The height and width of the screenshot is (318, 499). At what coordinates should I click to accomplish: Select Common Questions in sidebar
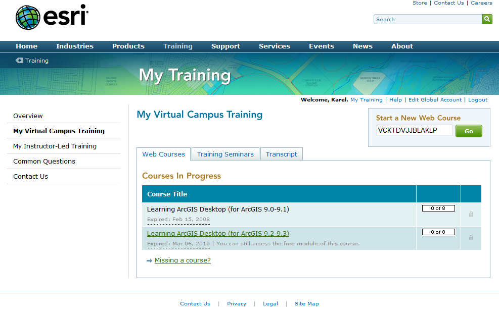(44, 162)
